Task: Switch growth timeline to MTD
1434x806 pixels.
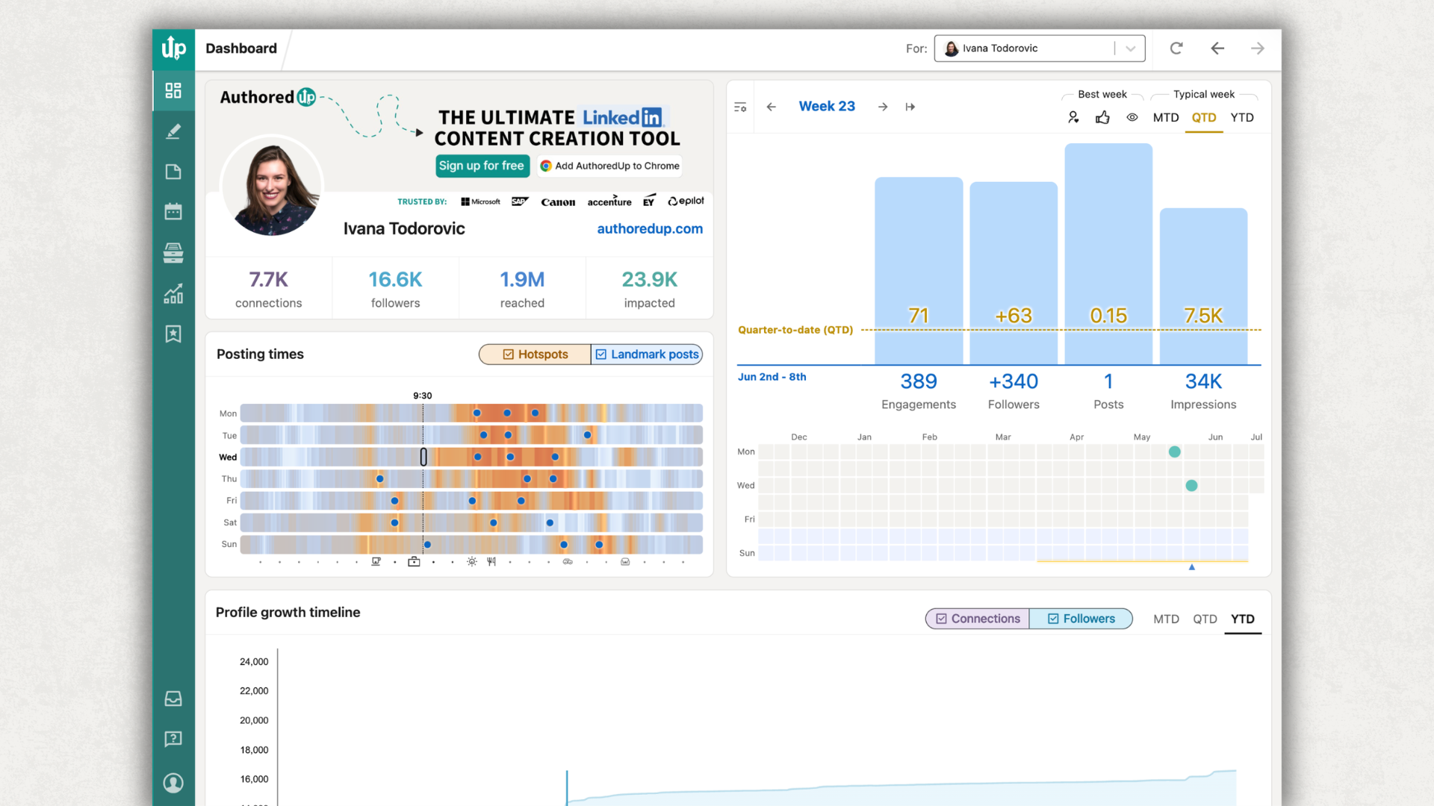Action: (x=1166, y=619)
